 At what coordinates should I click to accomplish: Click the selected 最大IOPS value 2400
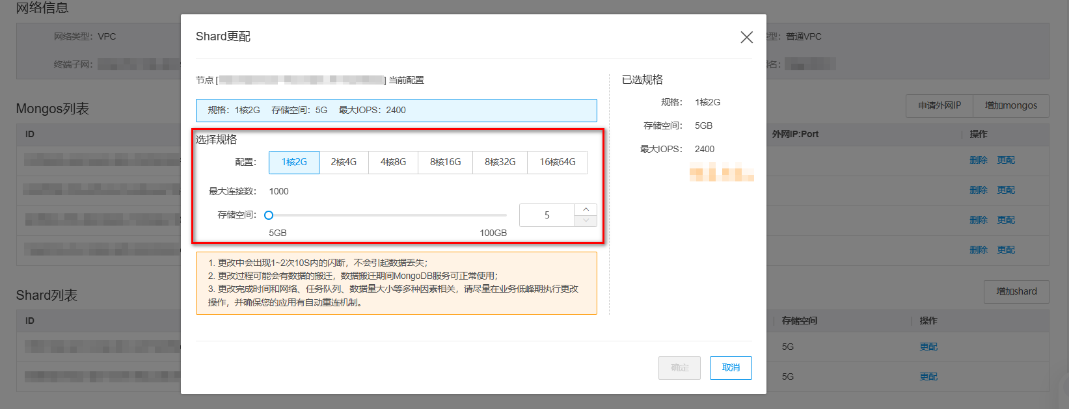click(705, 149)
